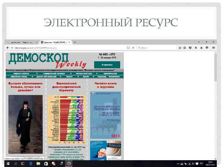Open Высшее образование article headline

coord(25,87)
